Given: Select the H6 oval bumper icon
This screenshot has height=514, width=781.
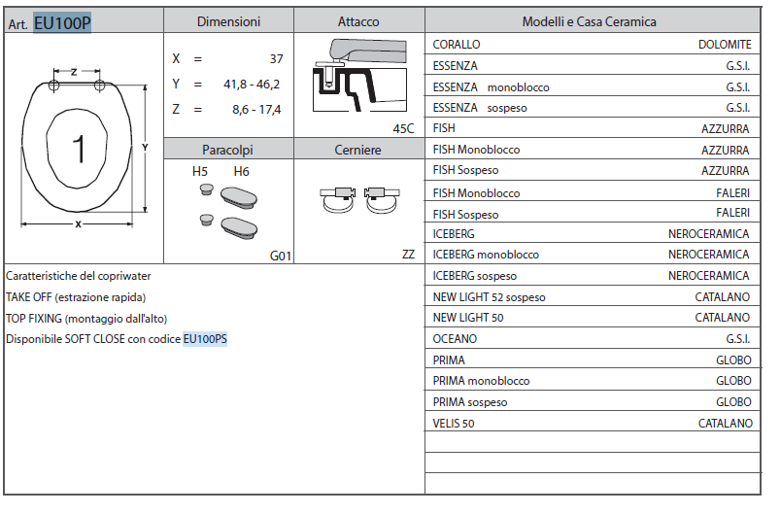Looking at the screenshot, I should pos(239,198).
